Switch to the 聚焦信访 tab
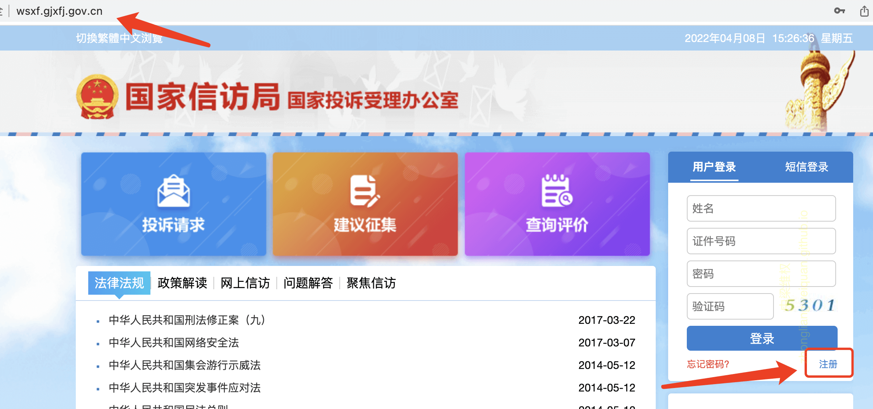This screenshot has height=409, width=873. point(371,283)
